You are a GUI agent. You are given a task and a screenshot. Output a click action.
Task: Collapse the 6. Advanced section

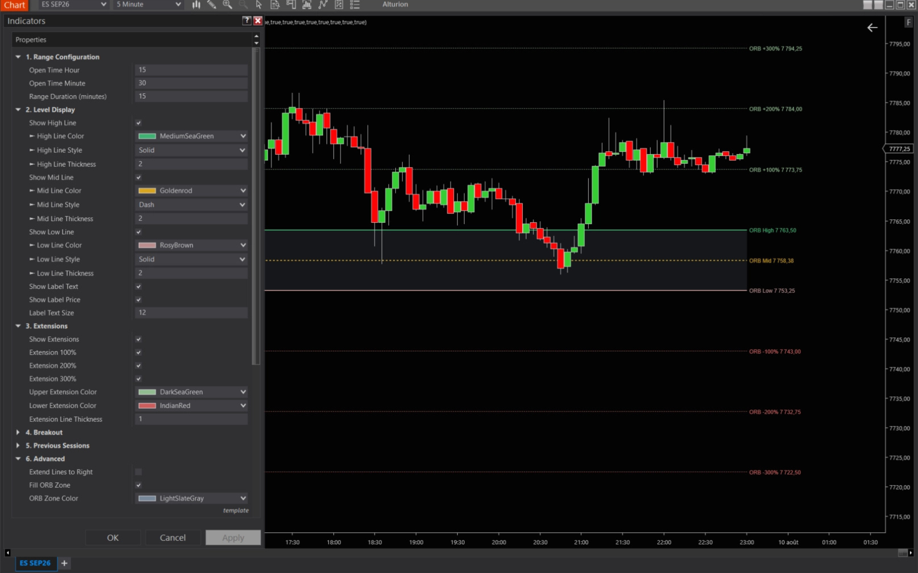tap(18, 459)
